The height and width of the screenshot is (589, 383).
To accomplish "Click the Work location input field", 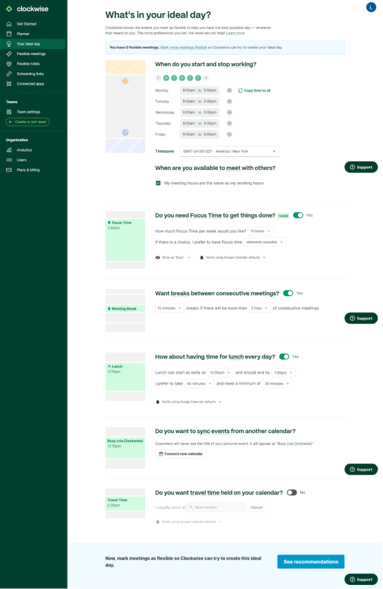I will click(215, 507).
